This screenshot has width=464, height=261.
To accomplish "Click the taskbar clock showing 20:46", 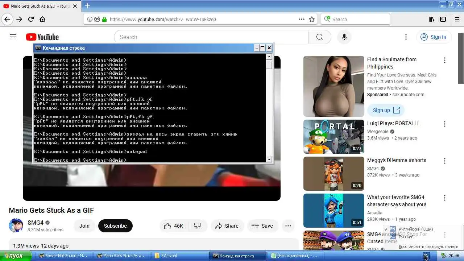I will [x=454, y=256].
